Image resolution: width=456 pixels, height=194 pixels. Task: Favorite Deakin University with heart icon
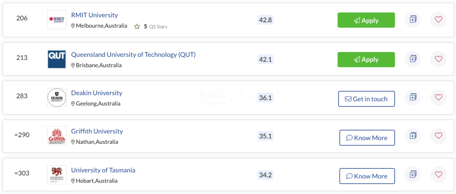pyautogui.click(x=438, y=97)
